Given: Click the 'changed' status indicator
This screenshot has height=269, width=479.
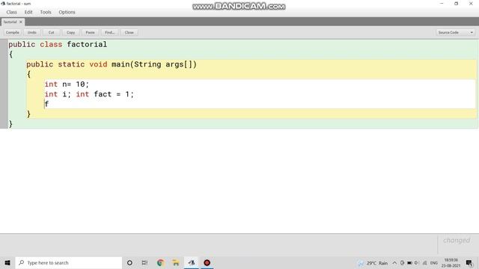Looking at the screenshot, I should point(457,241).
